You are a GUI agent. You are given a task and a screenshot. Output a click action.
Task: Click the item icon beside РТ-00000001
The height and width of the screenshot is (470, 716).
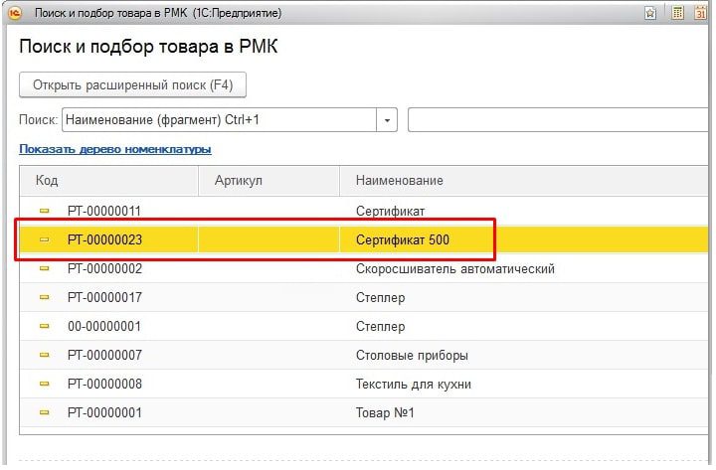(x=44, y=412)
